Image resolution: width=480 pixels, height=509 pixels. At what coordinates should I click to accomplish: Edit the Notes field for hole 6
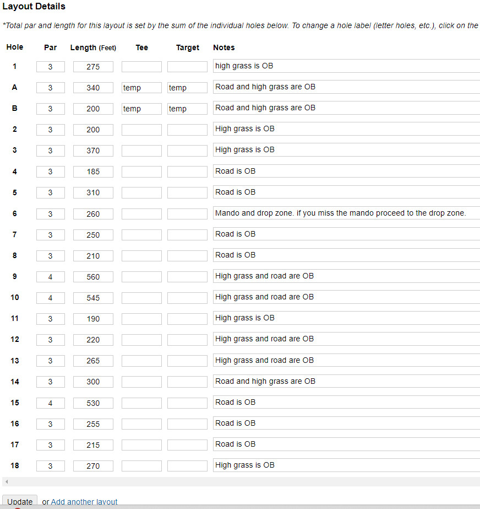346,213
